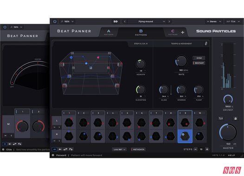Toggle the METADATA button
Image resolution: width=244 pixels, height=176 pixels.
click(138, 150)
